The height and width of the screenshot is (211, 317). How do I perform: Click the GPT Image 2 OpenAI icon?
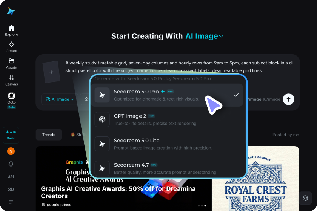pyautogui.click(x=102, y=119)
